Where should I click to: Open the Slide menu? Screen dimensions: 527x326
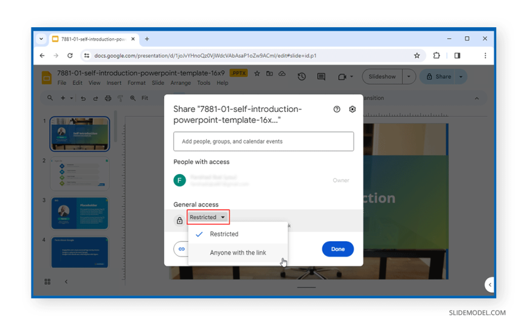tap(157, 83)
